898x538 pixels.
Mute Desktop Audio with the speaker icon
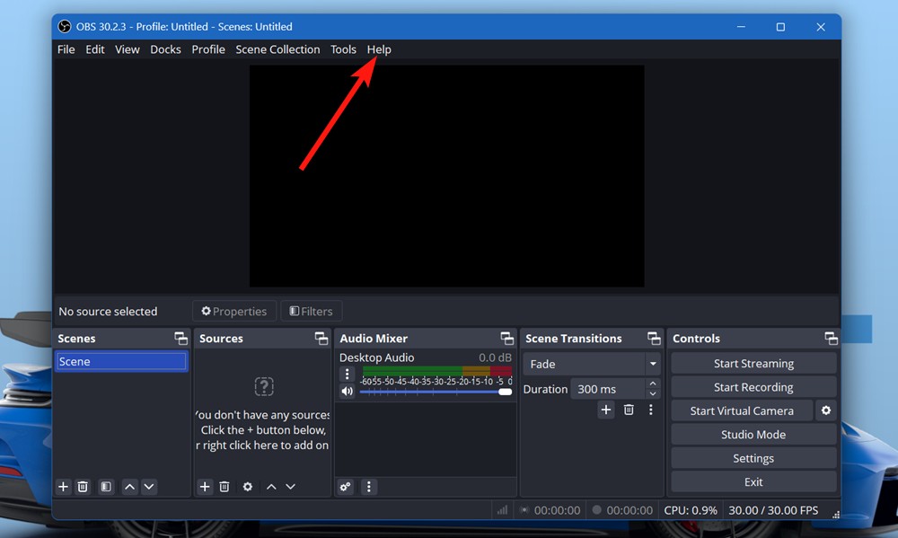[347, 390]
